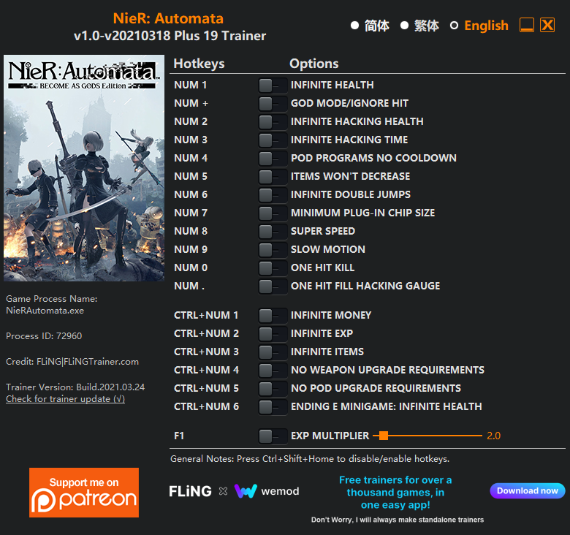Image resolution: width=570 pixels, height=535 pixels.
Task: Enable Pod Programs No Cooldown
Action: click(x=273, y=159)
